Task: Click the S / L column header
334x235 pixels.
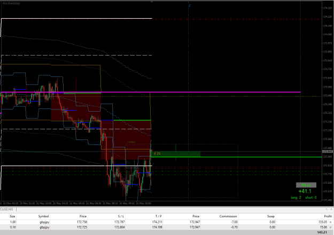Action: click(121, 216)
